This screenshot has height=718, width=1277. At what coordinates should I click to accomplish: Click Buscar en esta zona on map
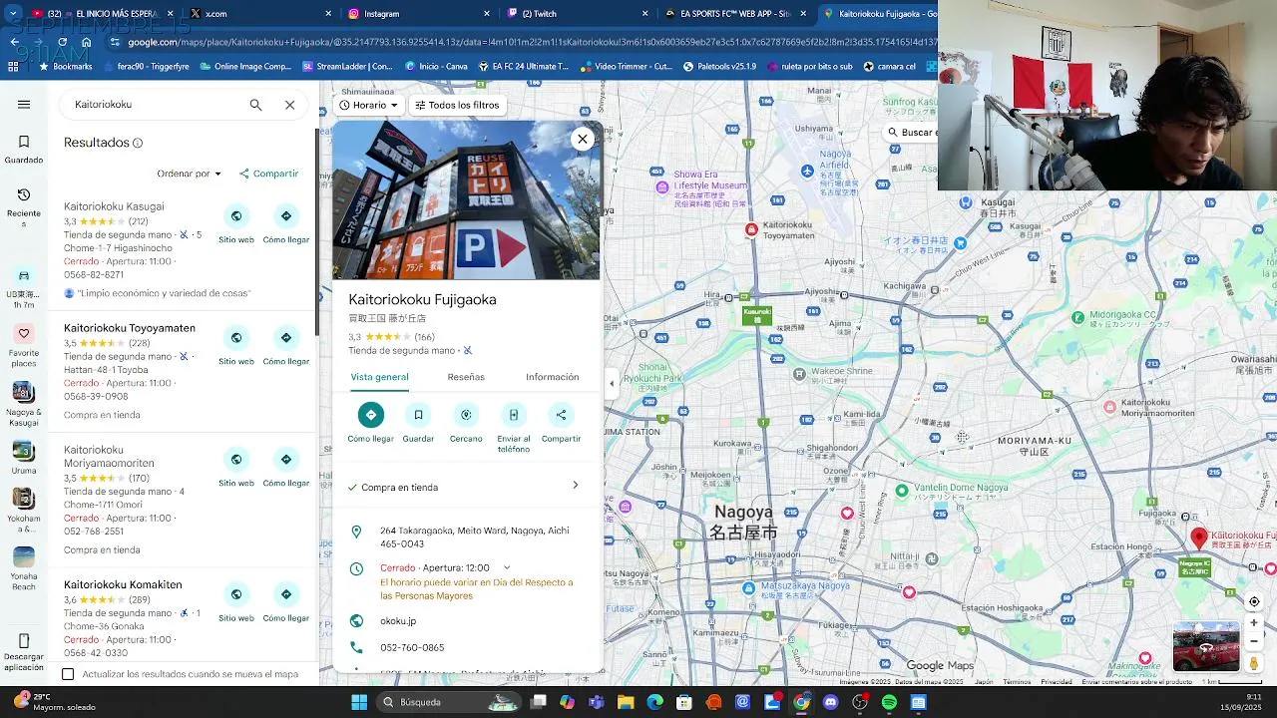(x=912, y=132)
